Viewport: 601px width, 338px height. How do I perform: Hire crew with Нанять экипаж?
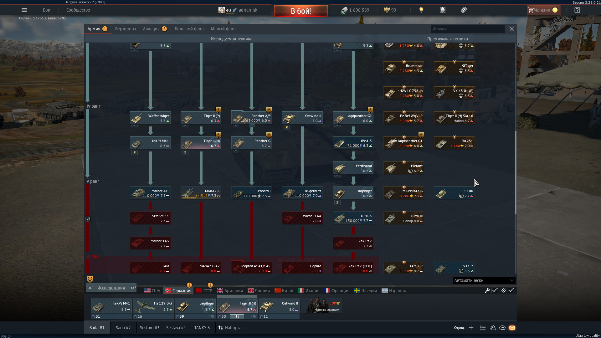(321, 306)
